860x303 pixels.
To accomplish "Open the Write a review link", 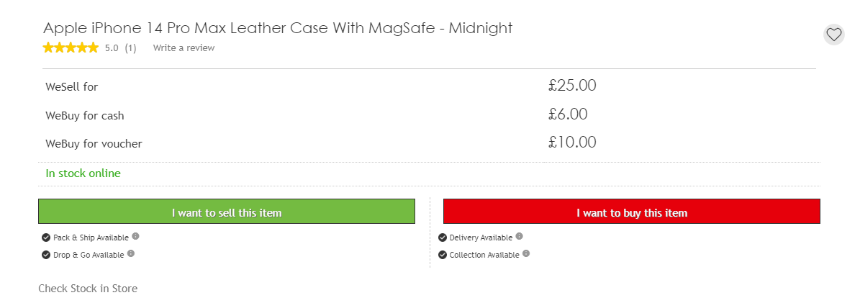I will 184,48.
